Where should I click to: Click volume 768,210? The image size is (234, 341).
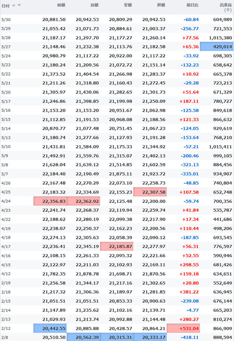click(x=222, y=138)
